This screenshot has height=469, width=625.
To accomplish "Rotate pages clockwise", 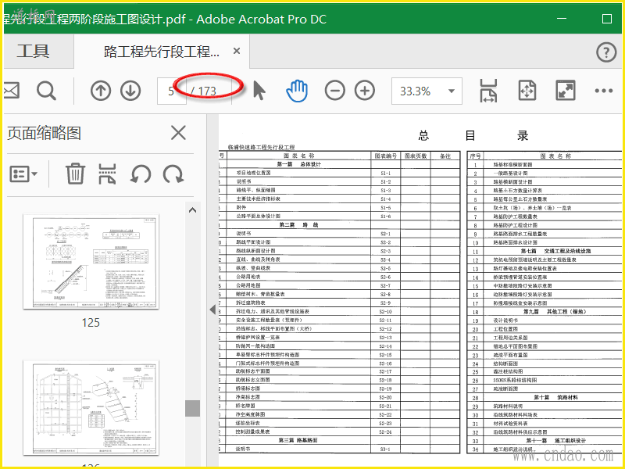I will coord(173,174).
